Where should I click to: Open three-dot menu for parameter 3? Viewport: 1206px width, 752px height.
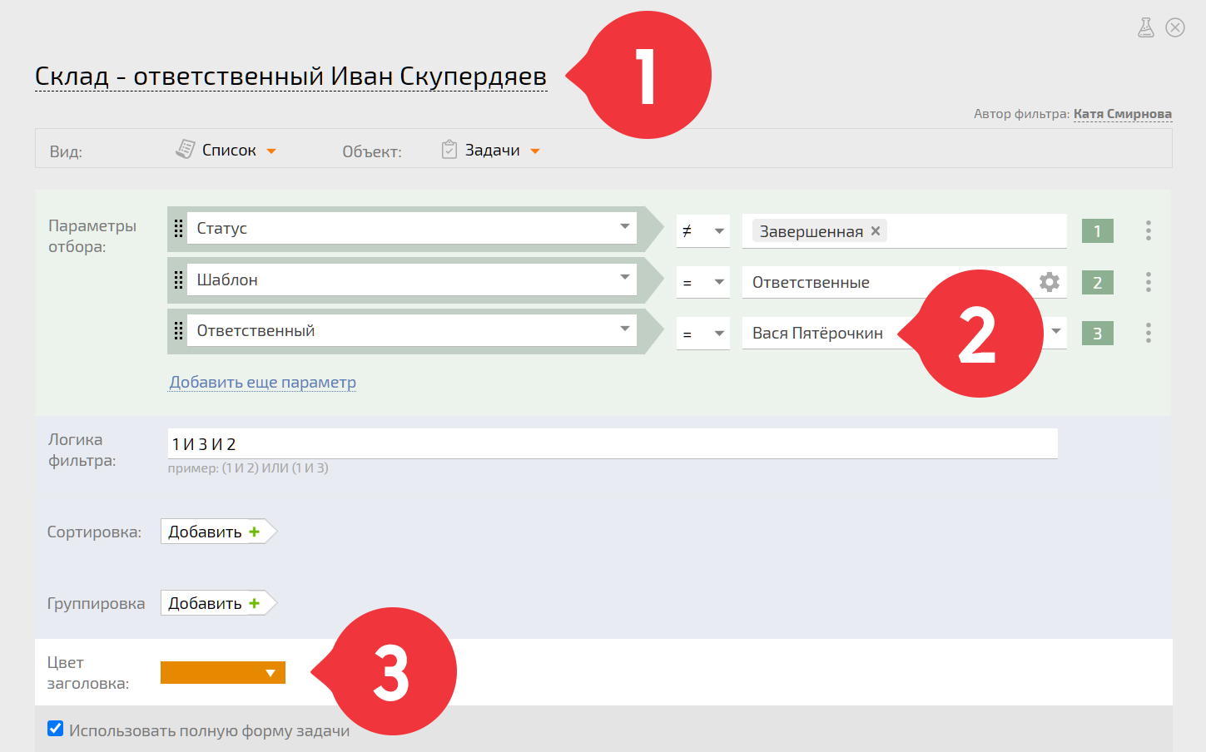pos(1149,333)
